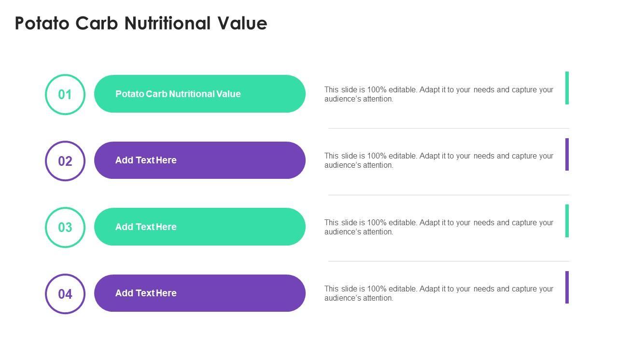Select the green accent bar in row 03
Screen dimensions: 618x348
(x=567, y=221)
